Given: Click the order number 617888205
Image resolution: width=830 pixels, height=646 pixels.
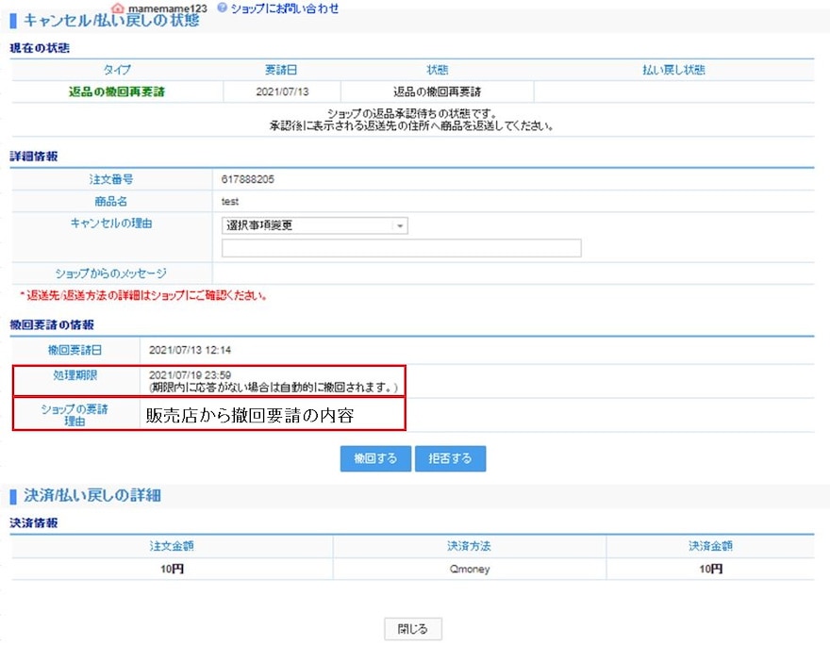Looking at the screenshot, I should (x=249, y=178).
